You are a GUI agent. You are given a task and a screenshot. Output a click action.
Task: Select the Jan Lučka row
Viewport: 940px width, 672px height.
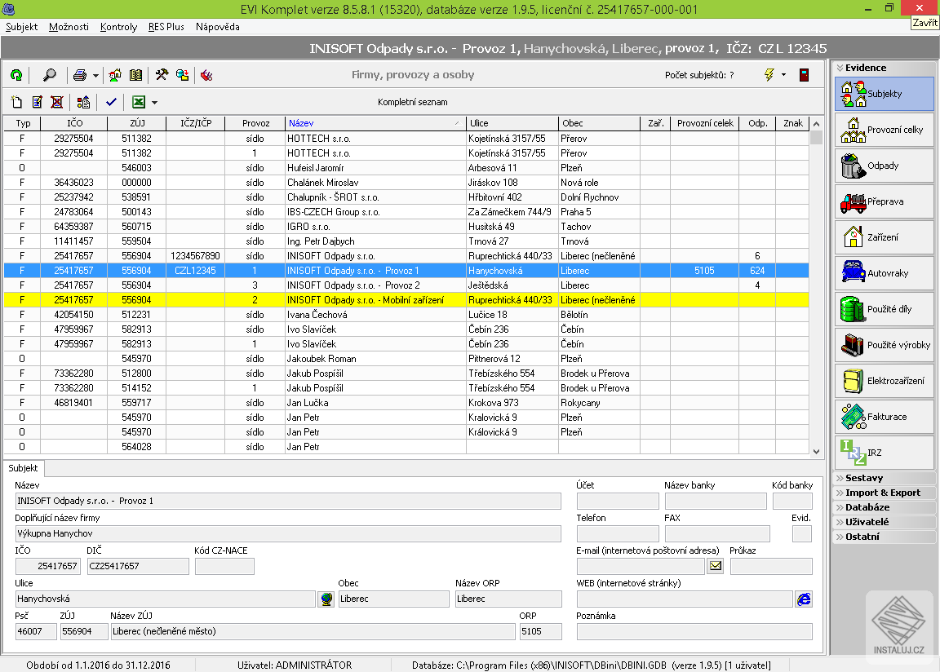[x=406, y=403]
